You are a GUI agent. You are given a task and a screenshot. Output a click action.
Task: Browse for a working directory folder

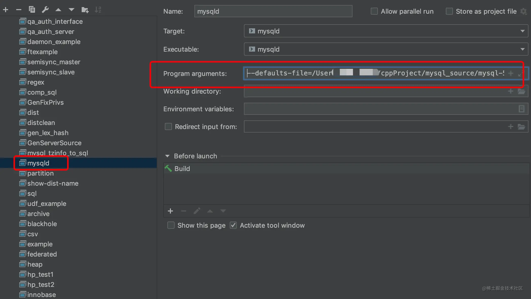(x=521, y=91)
